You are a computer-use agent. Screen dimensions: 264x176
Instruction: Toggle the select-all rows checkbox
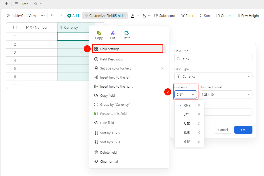(x=15, y=27)
